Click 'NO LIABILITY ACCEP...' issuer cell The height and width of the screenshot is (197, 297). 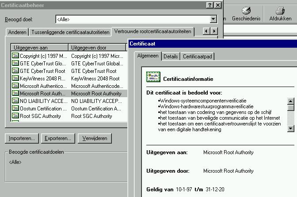click(x=97, y=101)
